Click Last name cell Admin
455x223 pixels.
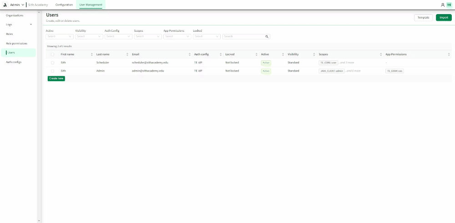pos(101,71)
